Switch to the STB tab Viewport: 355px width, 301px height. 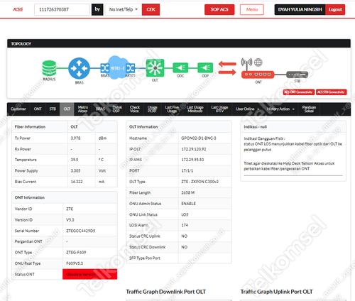coord(53,109)
